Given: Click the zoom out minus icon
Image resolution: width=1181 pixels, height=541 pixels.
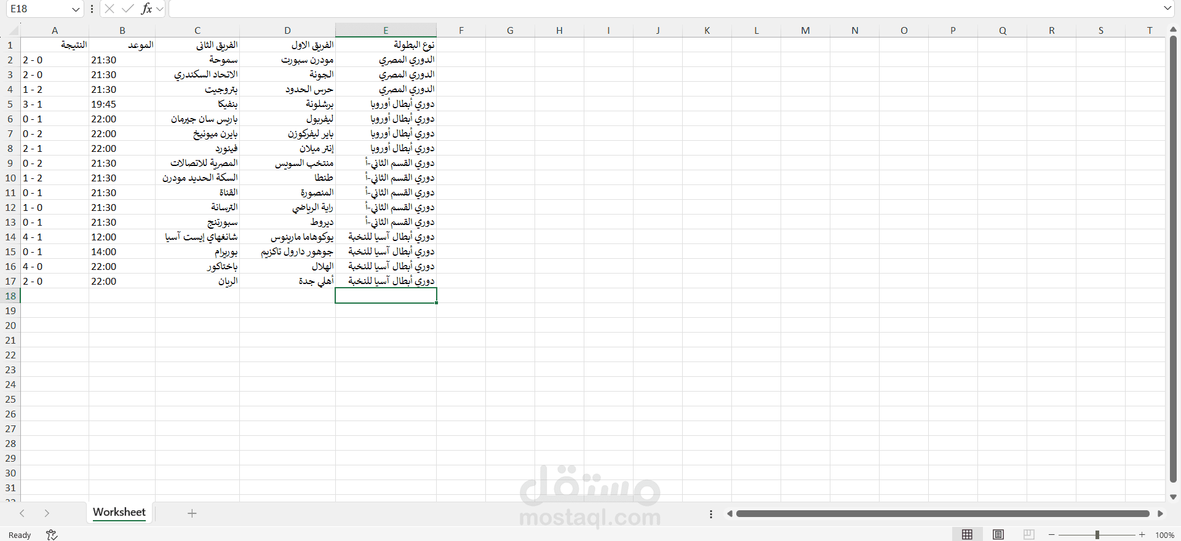Looking at the screenshot, I should point(1052,535).
